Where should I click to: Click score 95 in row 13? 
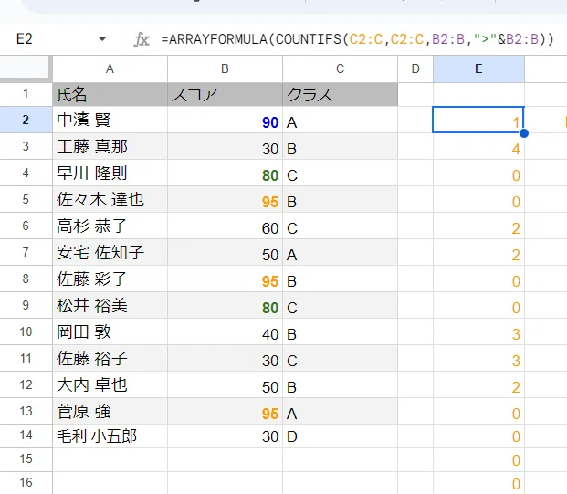[225, 411]
